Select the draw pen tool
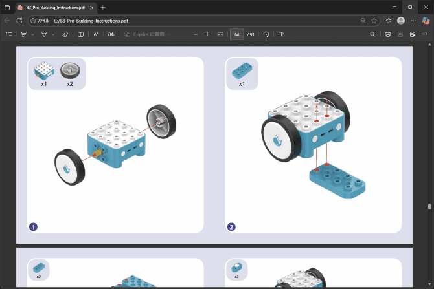Viewport: 434px width, 289px height. click(x=44, y=34)
